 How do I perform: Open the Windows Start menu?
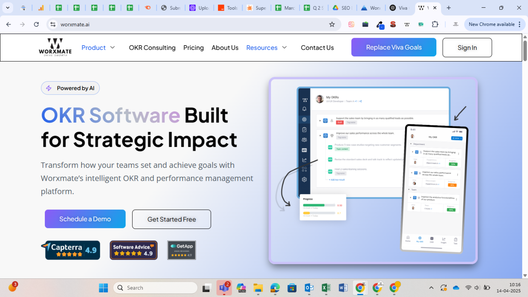click(x=103, y=288)
